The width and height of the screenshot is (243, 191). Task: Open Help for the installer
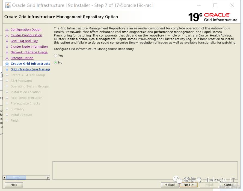coord(14,185)
